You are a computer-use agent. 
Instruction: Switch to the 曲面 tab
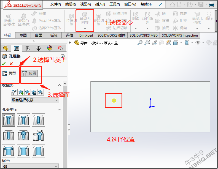pos(39,35)
